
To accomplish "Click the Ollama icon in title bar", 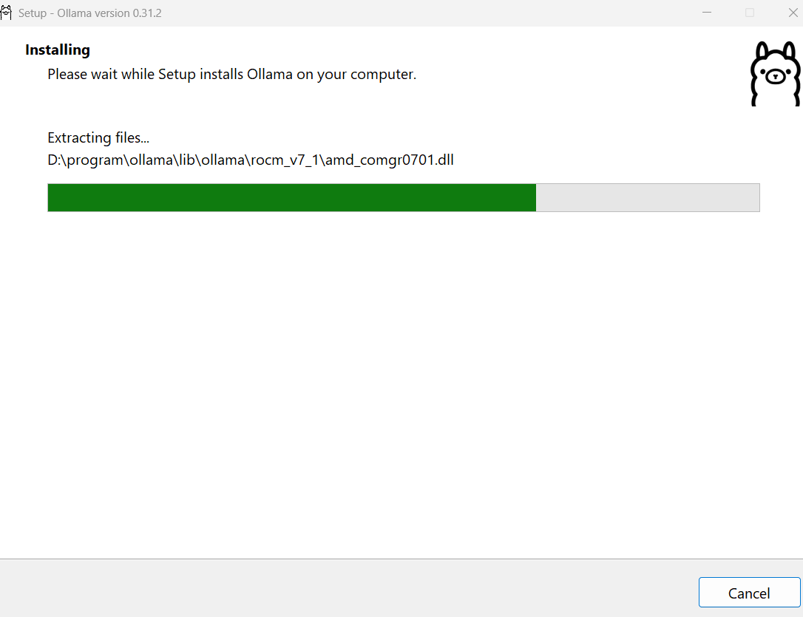I will coord(6,13).
